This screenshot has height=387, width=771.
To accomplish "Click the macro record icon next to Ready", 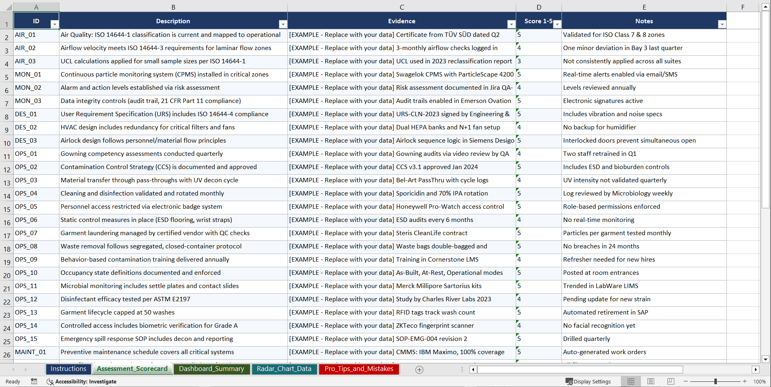I will click(34, 381).
